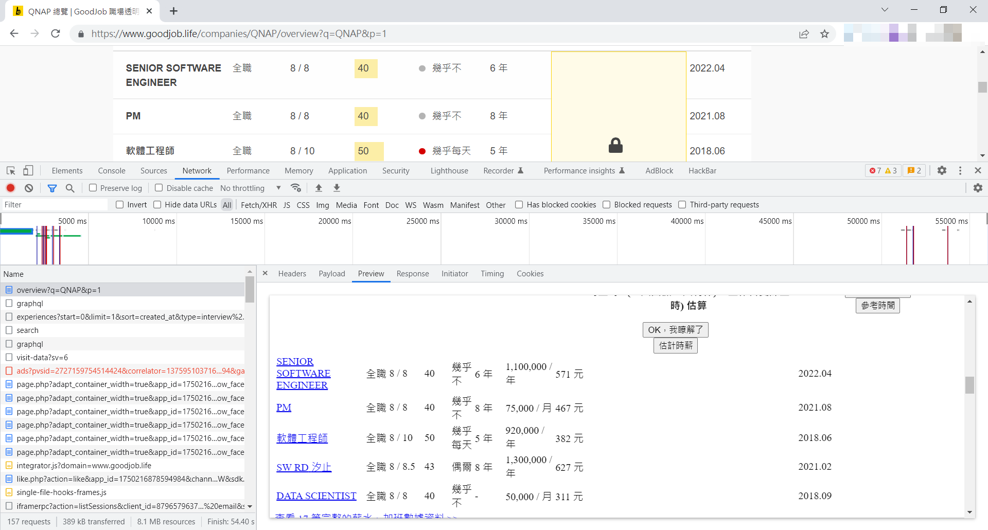Check Blocked requests option
The height and width of the screenshot is (530, 988).
(x=607, y=205)
